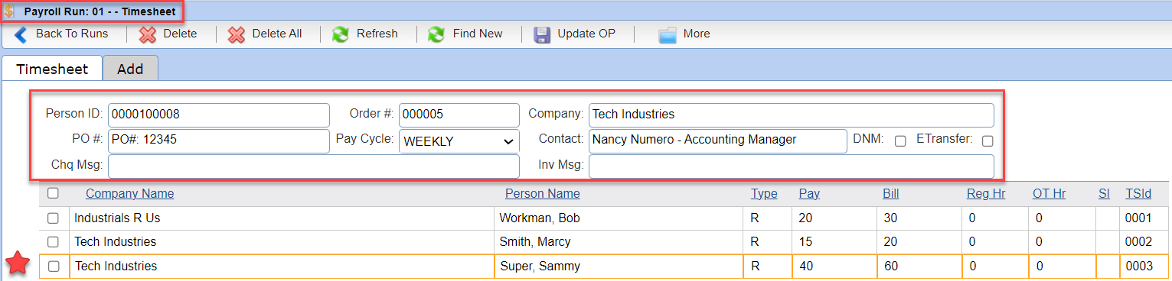Screen dimensions: 1172x281
Task: Click the PO # input field
Action: point(219,140)
